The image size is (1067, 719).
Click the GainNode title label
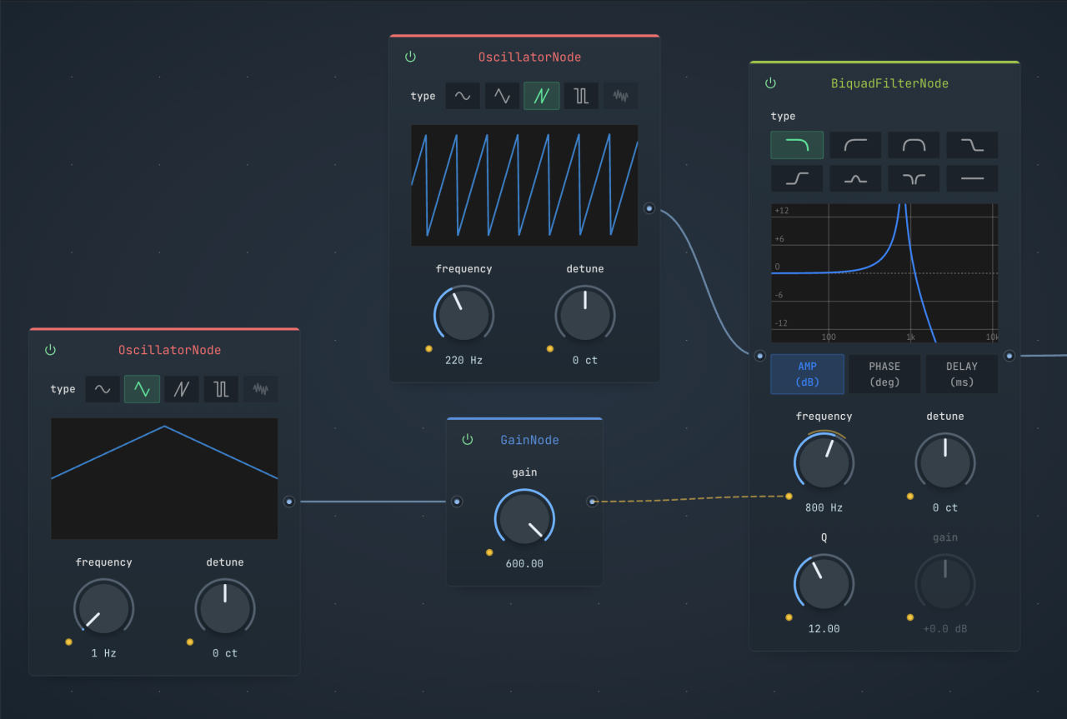[529, 440]
